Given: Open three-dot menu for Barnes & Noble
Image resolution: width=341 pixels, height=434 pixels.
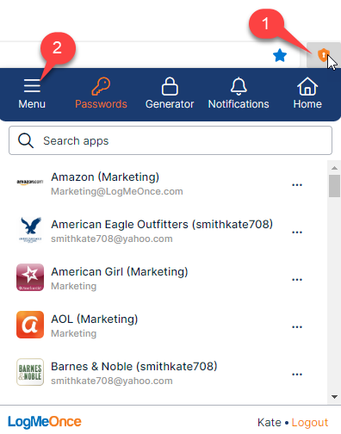Looking at the screenshot, I should 297,375.
